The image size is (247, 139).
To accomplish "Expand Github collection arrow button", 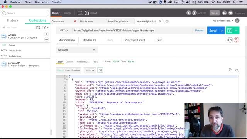I will (46, 34).
